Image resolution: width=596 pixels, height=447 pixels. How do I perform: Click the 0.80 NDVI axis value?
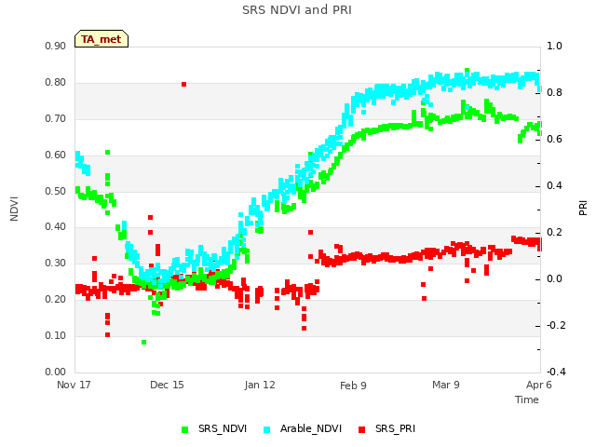[56, 83]
